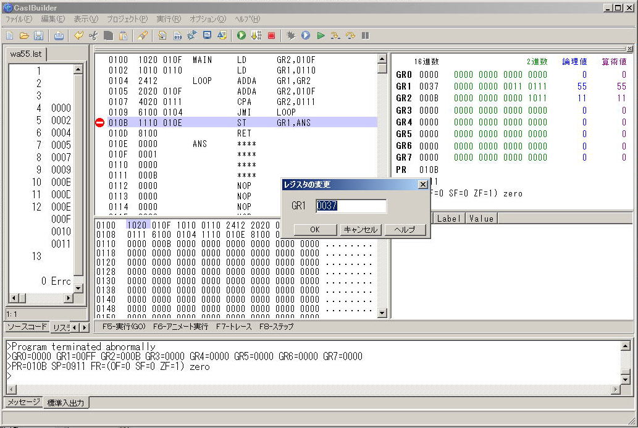This screenshot has height=428, width=638.
Task: Select the wa55.lst file tab
Action: pyautogui.click(x=26, y=54)
